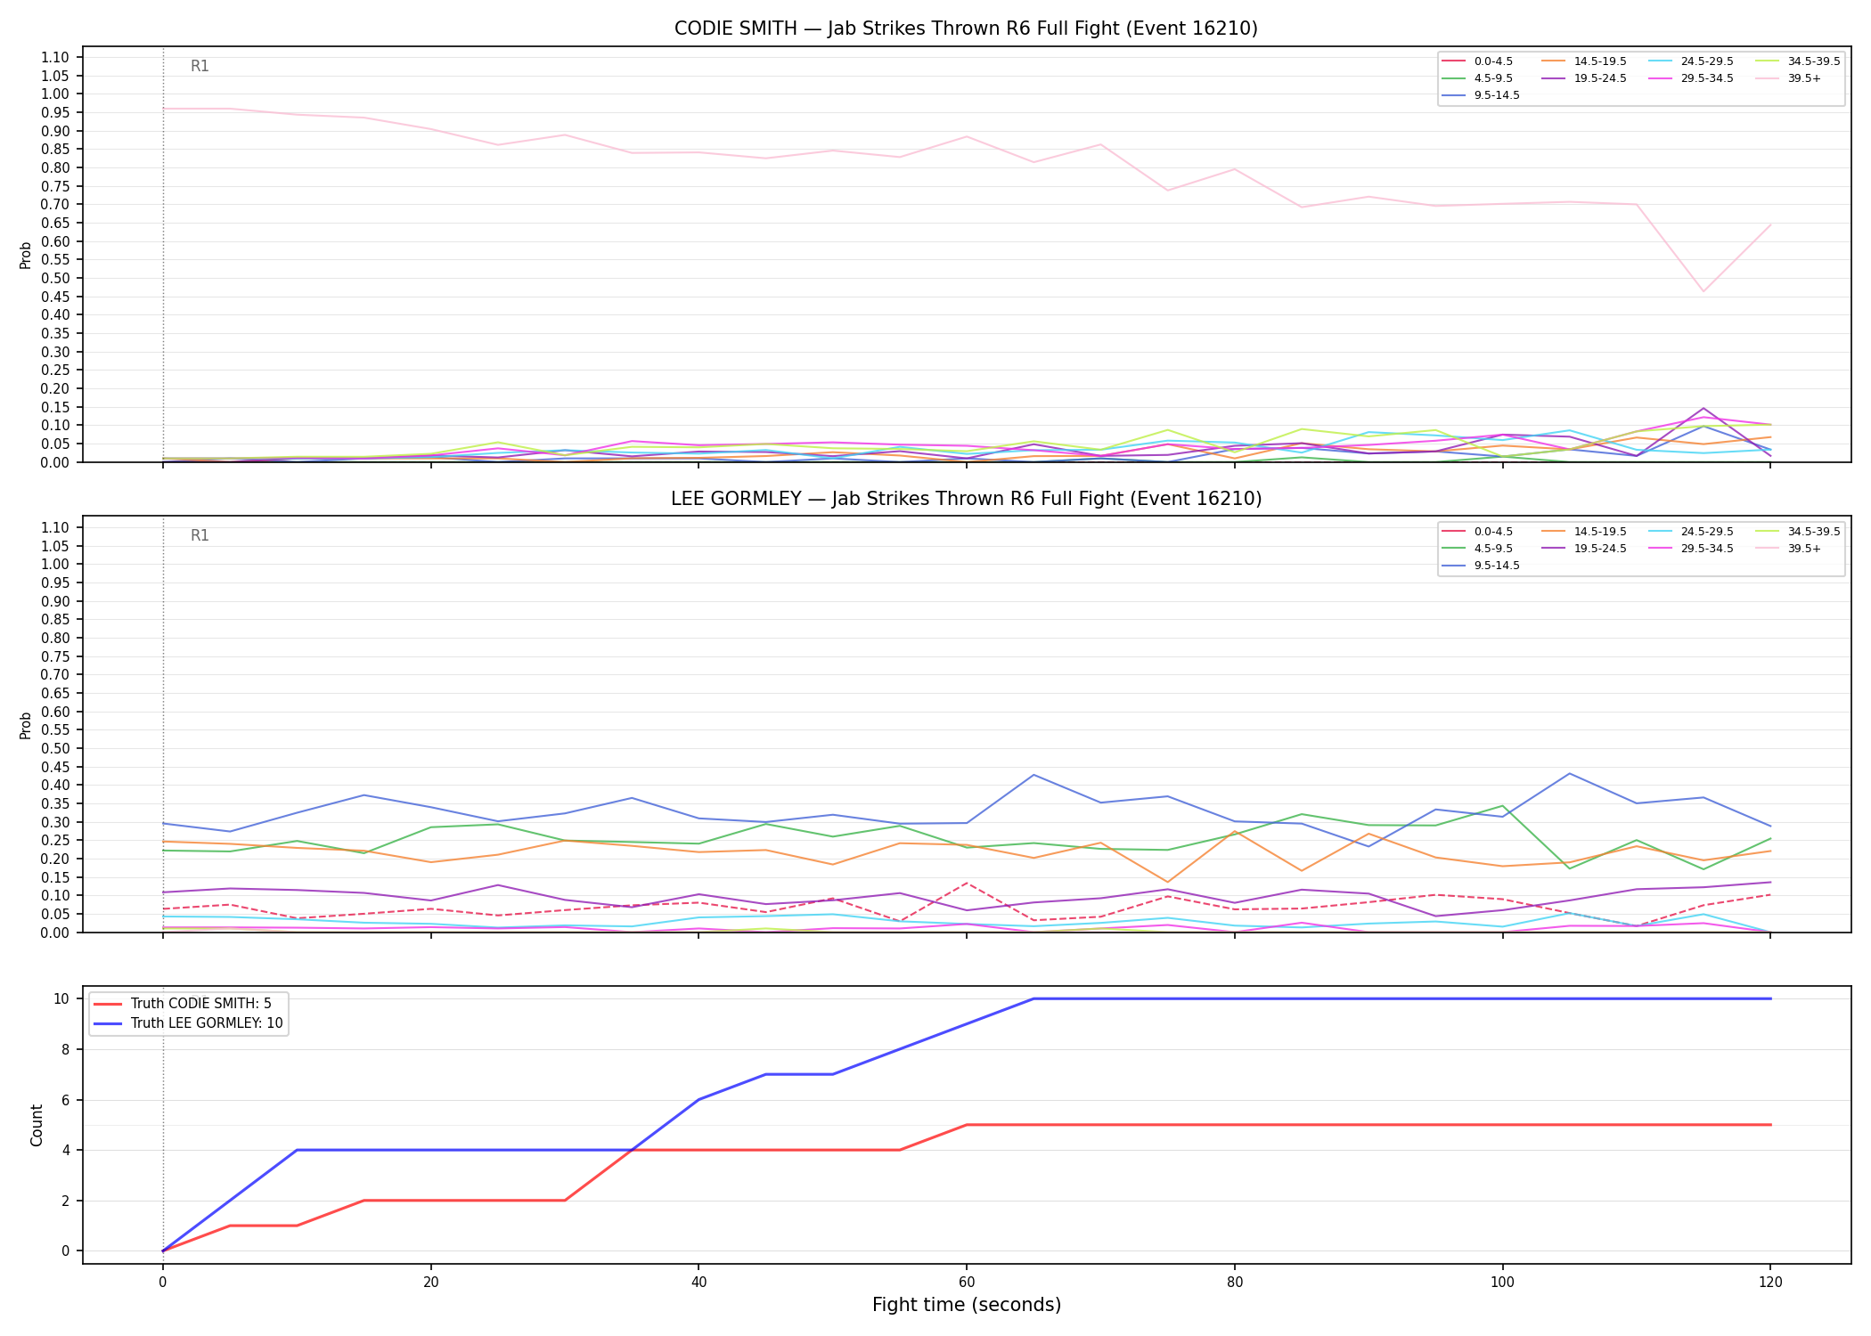Viewport: 1871px width, 1336px height.
Task: Click the x-axis tick label '40'
Action: (699, 1283)
